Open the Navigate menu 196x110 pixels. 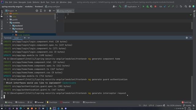(22, 2)
